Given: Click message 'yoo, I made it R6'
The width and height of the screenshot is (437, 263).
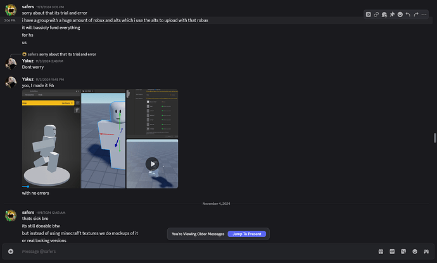Looking at the screenshot, I should (38, 85).
